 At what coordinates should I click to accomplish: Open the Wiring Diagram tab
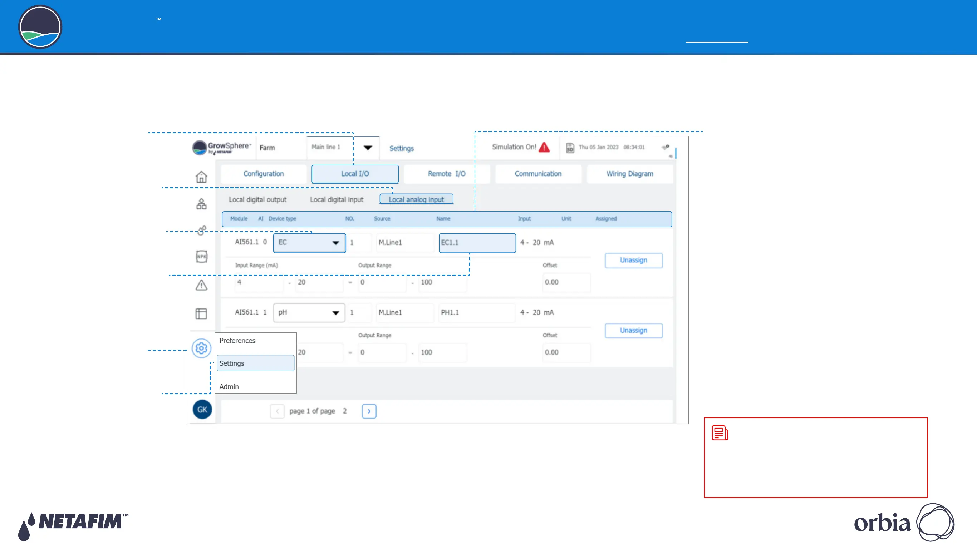point(630,174)
